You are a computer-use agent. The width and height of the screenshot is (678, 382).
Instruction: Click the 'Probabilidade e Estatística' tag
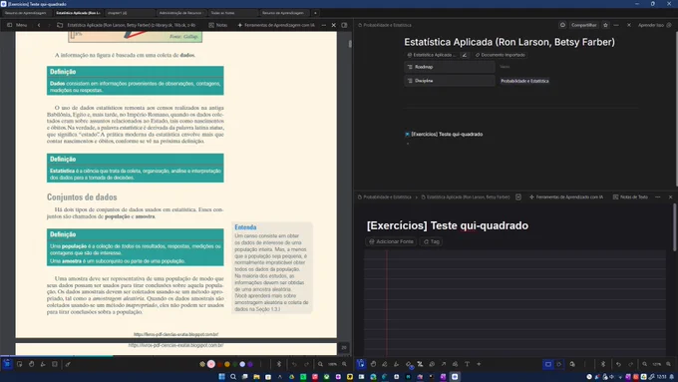click(x=524, y=81)
